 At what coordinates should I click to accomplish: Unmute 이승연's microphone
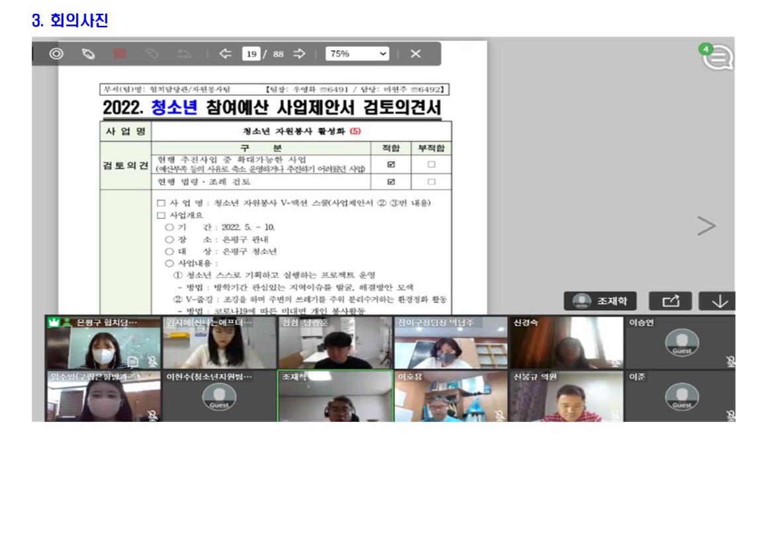coord(732,362)
